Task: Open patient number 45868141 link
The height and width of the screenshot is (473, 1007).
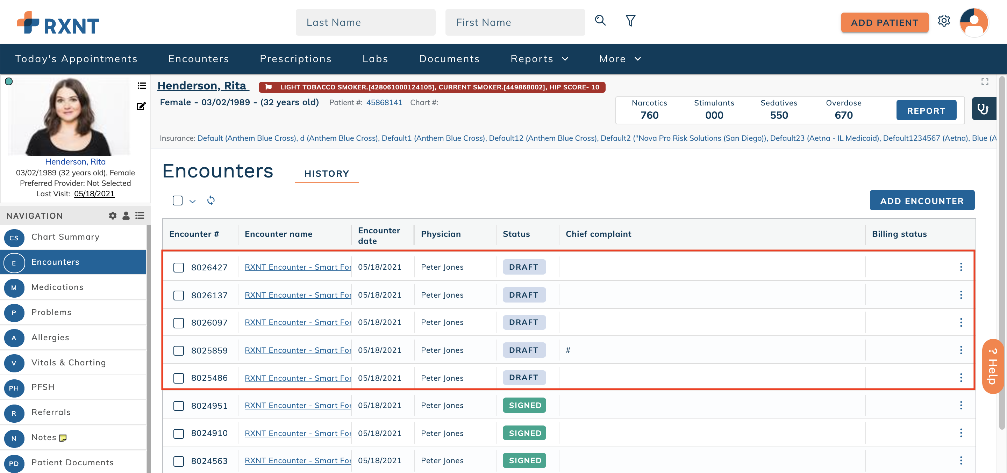Action: pos(384,102)
